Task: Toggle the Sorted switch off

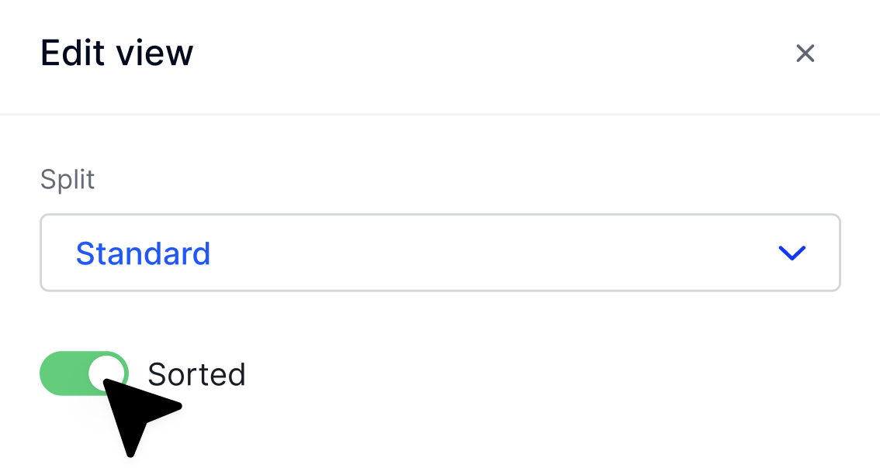Action: point(84,373)
